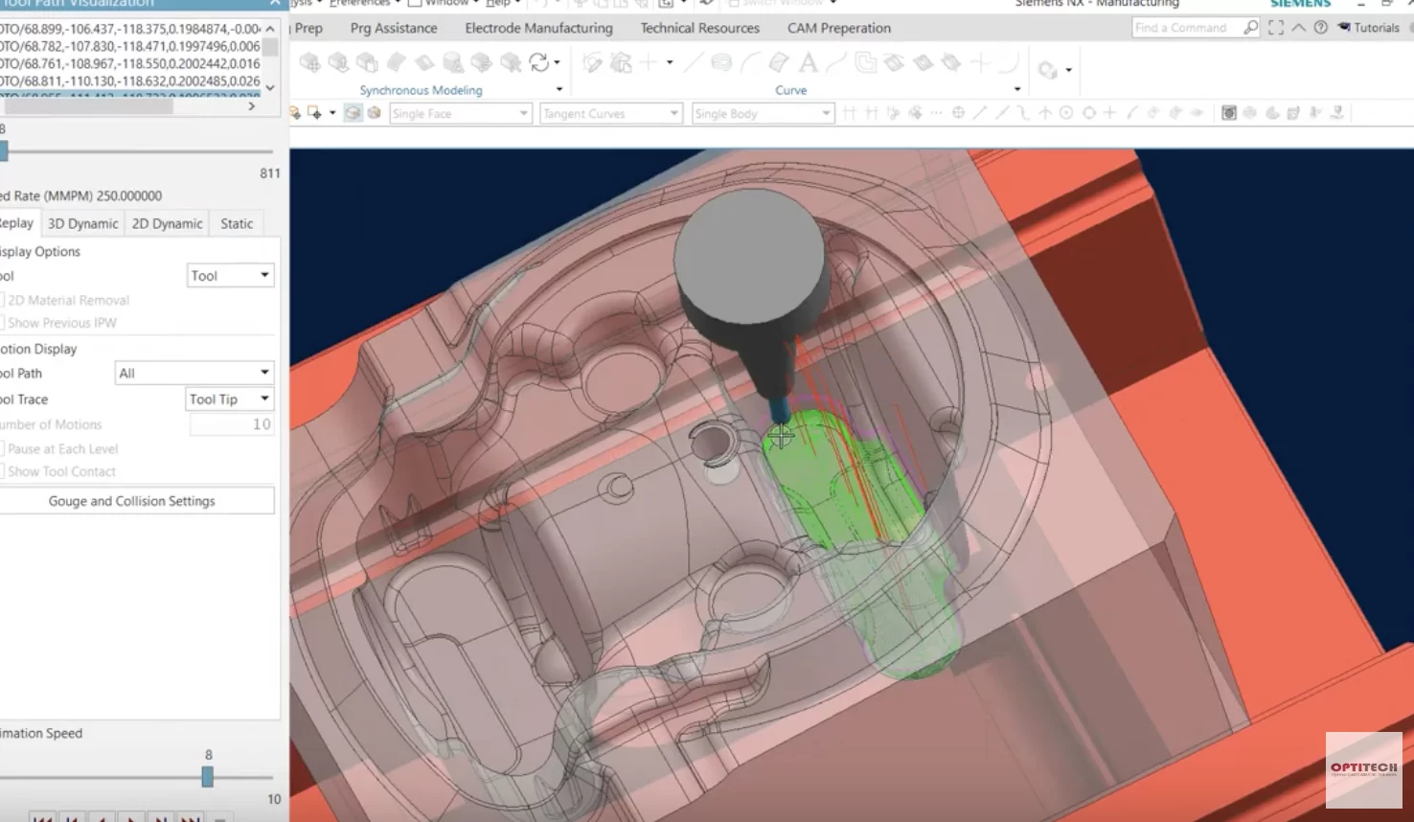Expand the Tool Path All dropdown

[x=194, y=373]
